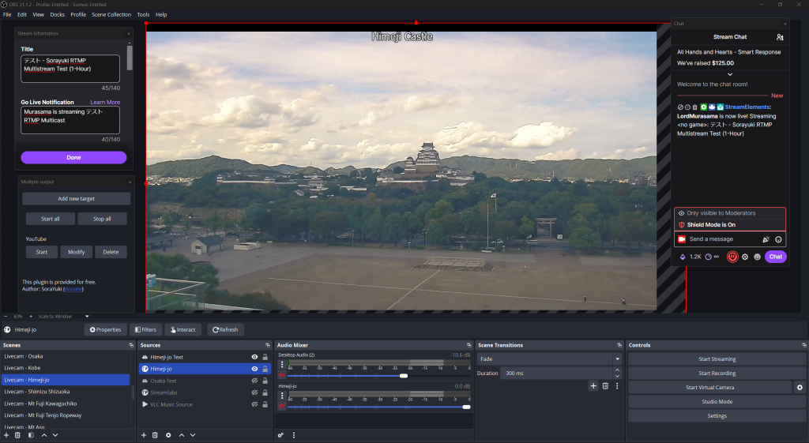
Task: Open the chat community users list icon
Action: 780,37
